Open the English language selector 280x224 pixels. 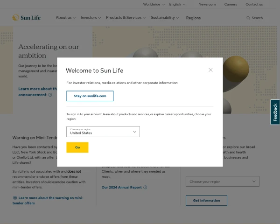pyautogui.click(x=177, y=4)
